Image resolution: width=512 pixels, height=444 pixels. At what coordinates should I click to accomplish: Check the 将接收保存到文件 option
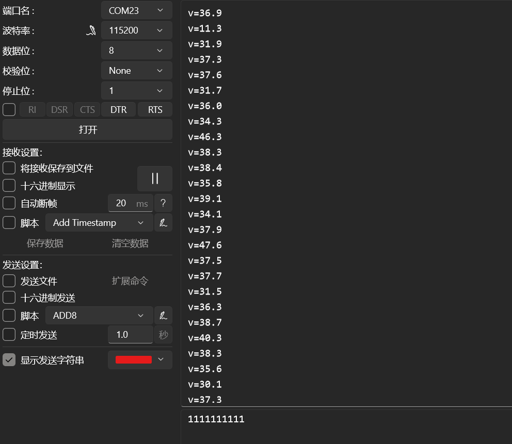coord(9,168)
